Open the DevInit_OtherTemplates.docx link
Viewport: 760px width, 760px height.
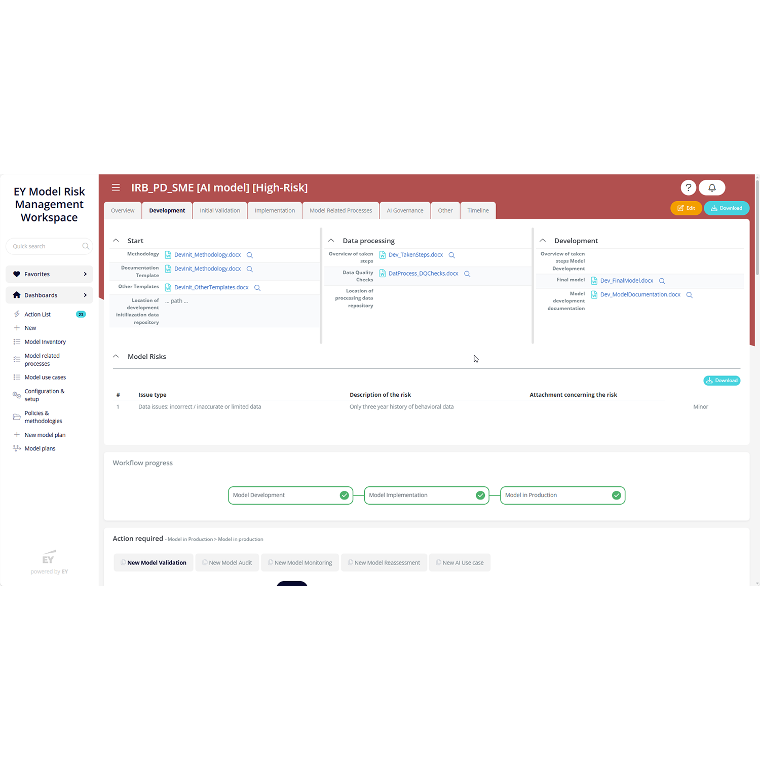pos(211,288)
